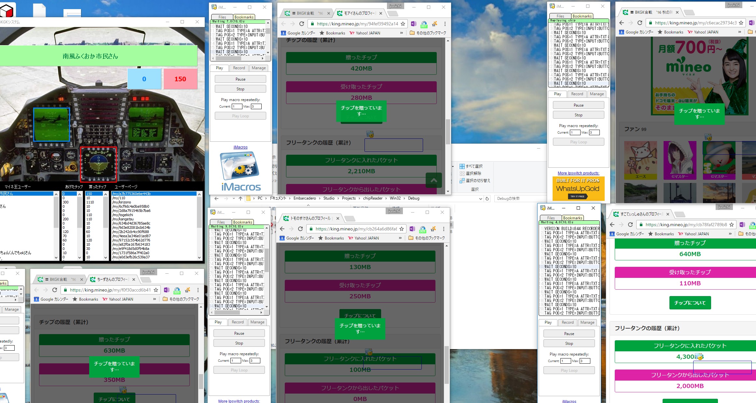Viewport: 756px width, 403px height.
Task: Click the blue 0 score tile
Action: (144, 79)
